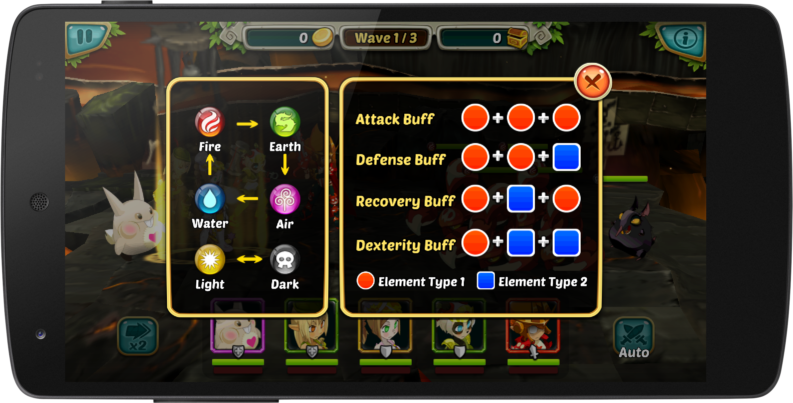Toggle Auto battle mode
The width and height of the screenshot is (793, 403).
[x=633, y=338]
